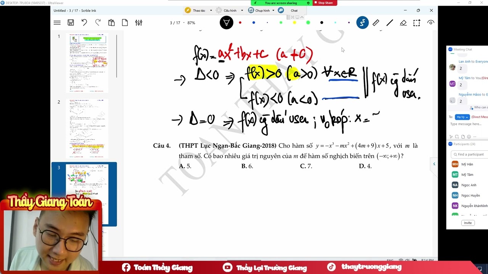The height and width of the screenshot is (274, 488).
Task: Click the thumbnail panel scrollbar
Action: click(116, 56)
